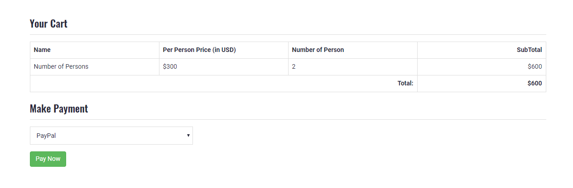Click the Pay Now button
Viewport: 573px width, 188px height.
48,159
